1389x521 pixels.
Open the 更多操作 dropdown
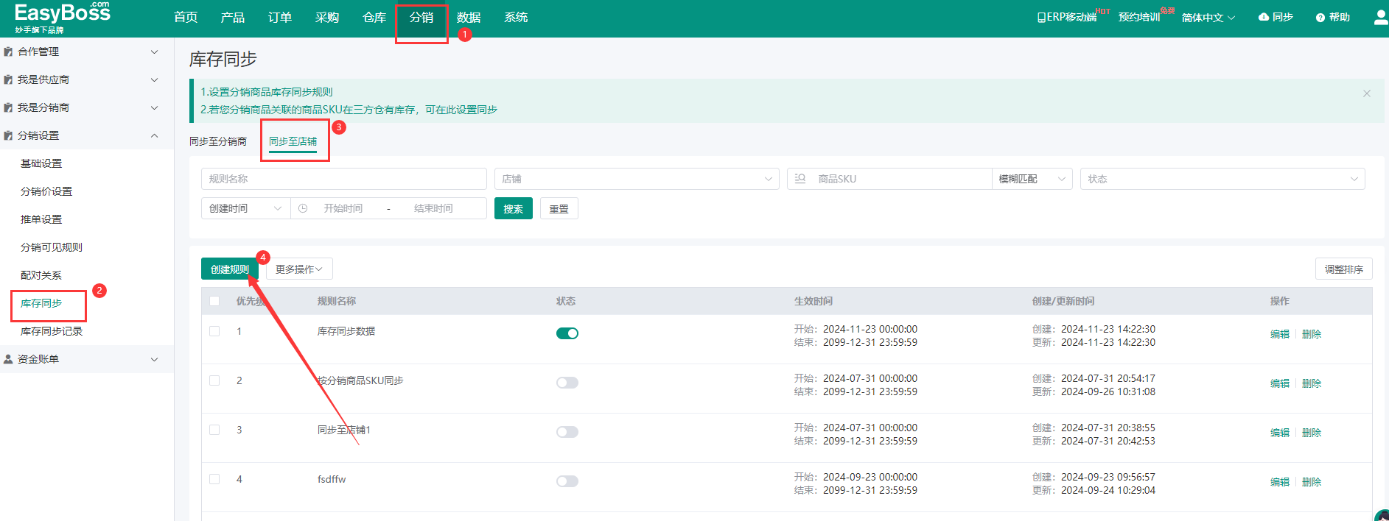(x=299, y=269)
